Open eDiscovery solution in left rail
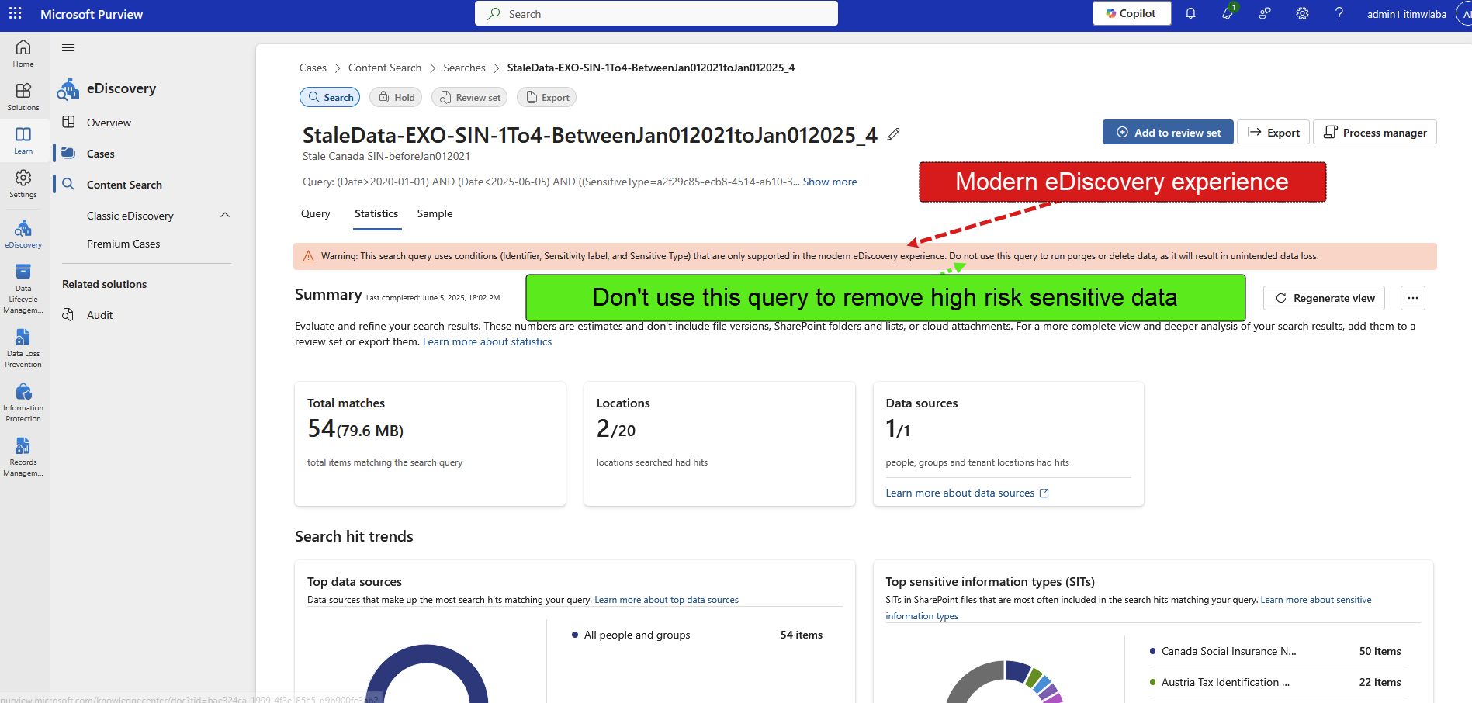 pos(23,234)
